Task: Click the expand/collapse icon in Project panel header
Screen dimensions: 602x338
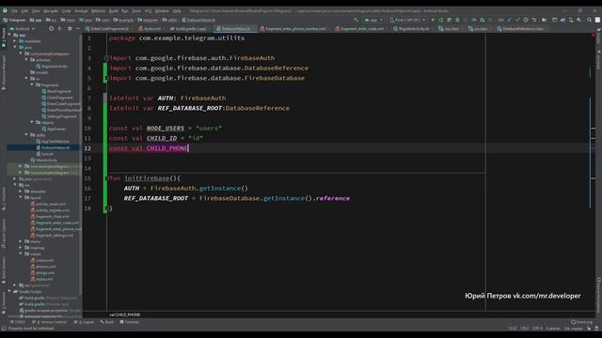Action: 59,28
